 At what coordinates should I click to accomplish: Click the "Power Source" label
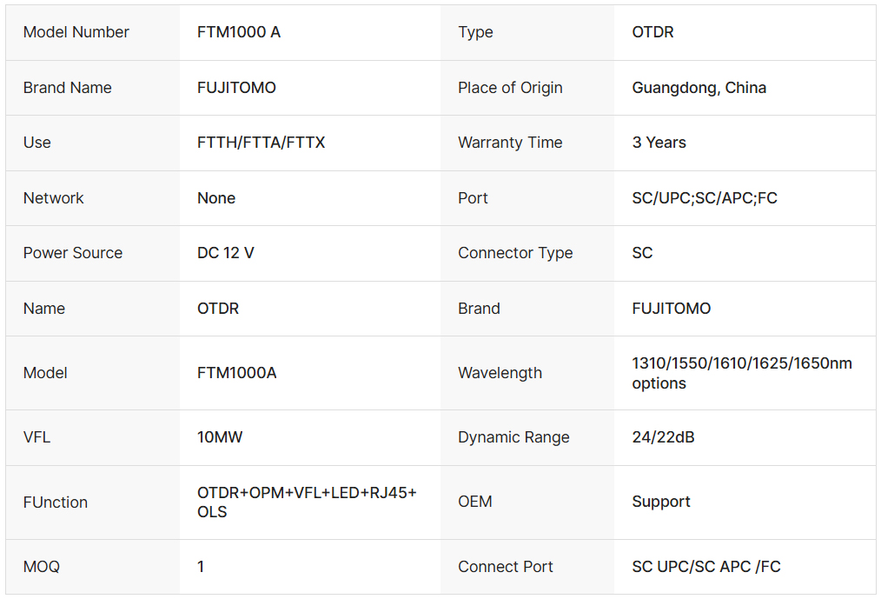[73, 253]
